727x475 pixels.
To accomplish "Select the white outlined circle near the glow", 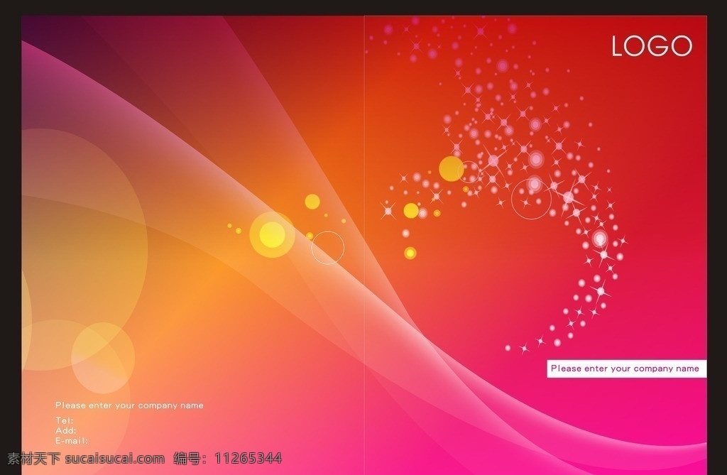I will pyautogui.click(x=328, y=248).
